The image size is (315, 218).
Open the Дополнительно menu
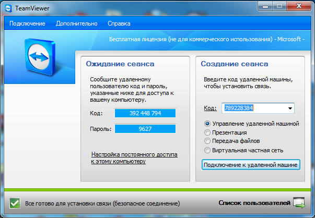click(x=76, y=23)
